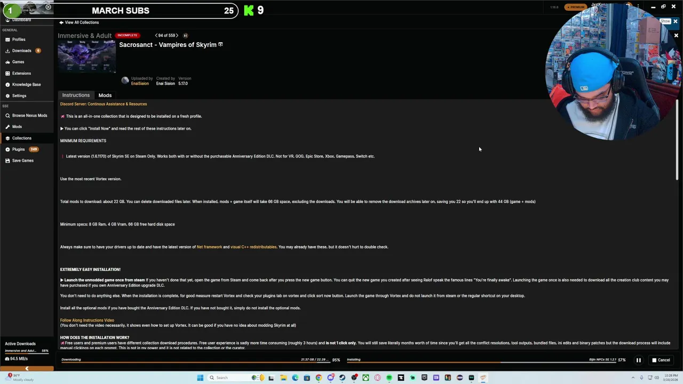The width and height of the screenshot is (683, 384).
Task: Click the MINIMUM REQUIREMENTS heading text
Action: pyautogui.click(x=83, y=141)
